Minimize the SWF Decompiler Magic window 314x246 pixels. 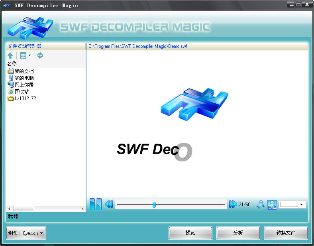(291, 4)
